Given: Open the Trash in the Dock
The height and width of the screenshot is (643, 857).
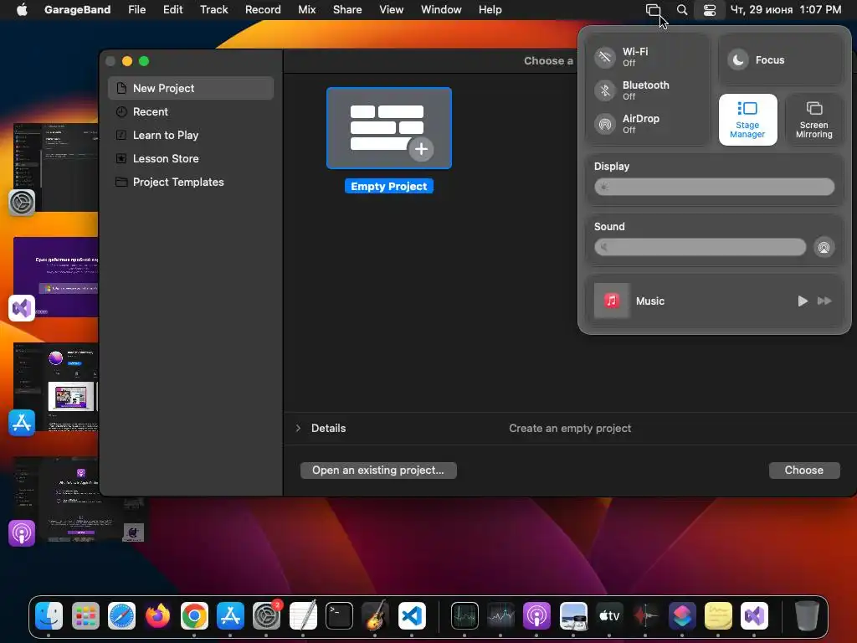Looking at the screenshot, I should 806,616.
